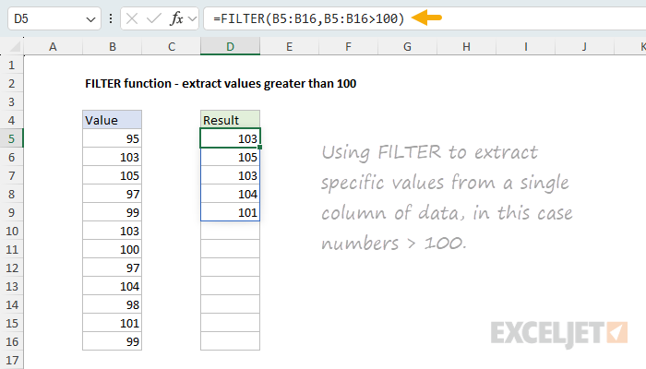This screenshot has width=646, height=369.
Task: Select row 16 header
Action: point(11,342)
